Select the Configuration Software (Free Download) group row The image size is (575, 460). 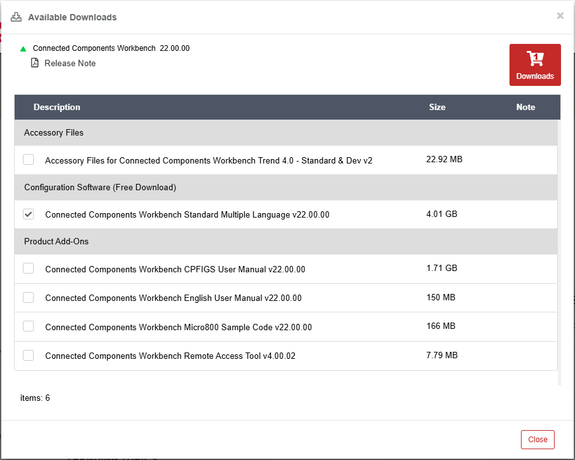click(286, 187)
